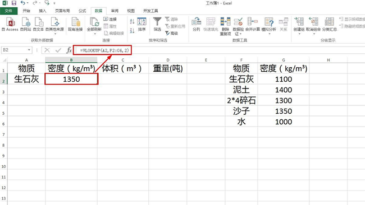
Task: Click 隐藏明细数据 hide detail button
Action: coord(352,26)
